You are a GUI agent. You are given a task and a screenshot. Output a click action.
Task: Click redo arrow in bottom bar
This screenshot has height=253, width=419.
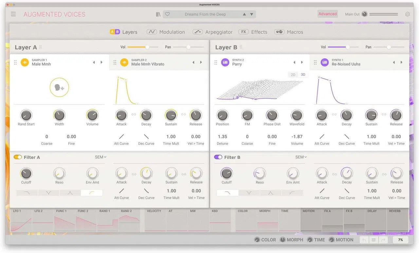[x=383, y=240]
